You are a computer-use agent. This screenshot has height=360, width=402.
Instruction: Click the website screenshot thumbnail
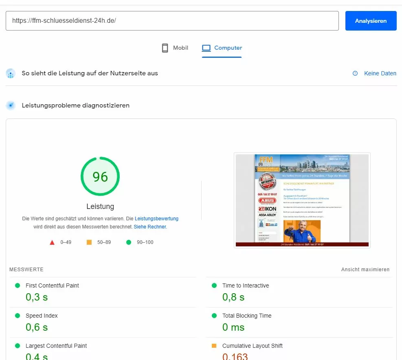coord(302,200)
